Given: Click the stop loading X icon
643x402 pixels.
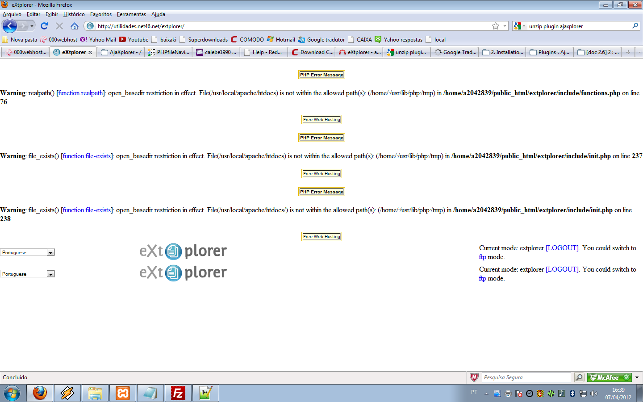Looking at the screenshot, I should [x=59, y=26].
